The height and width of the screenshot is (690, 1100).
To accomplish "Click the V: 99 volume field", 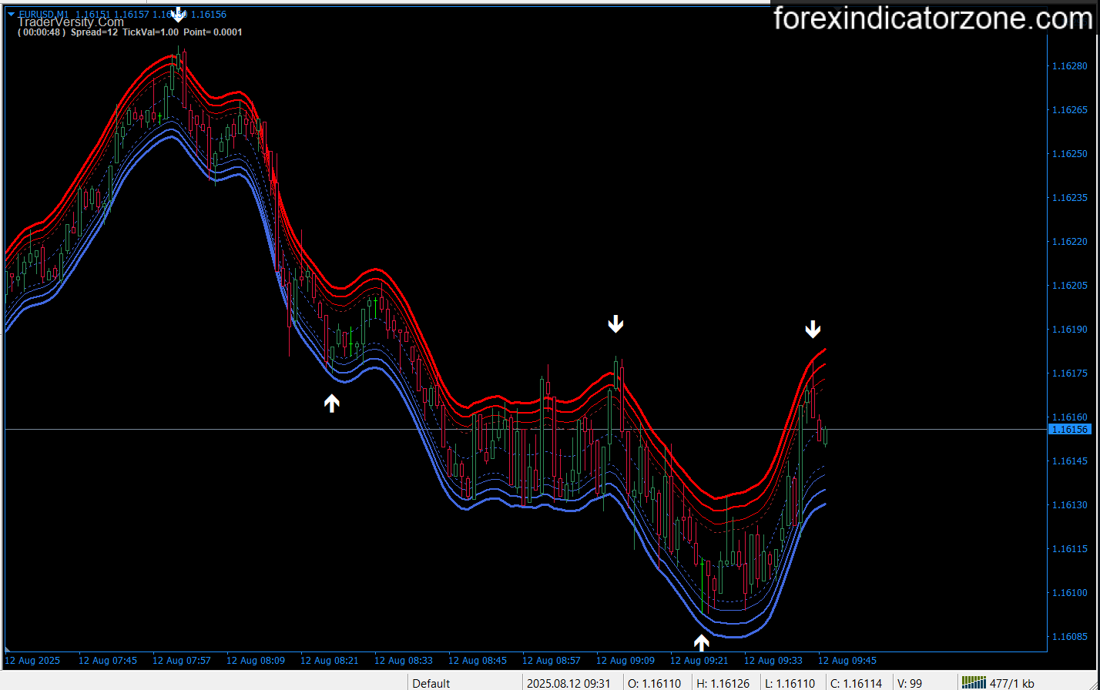I will [911, 683].
